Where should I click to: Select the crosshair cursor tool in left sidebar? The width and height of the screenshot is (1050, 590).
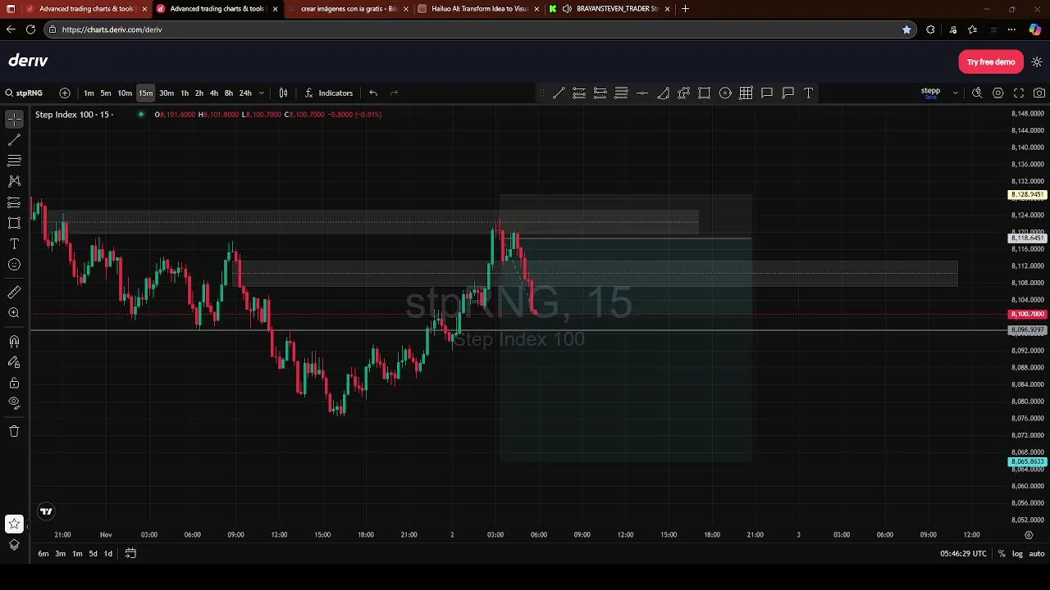click(14, 120)
